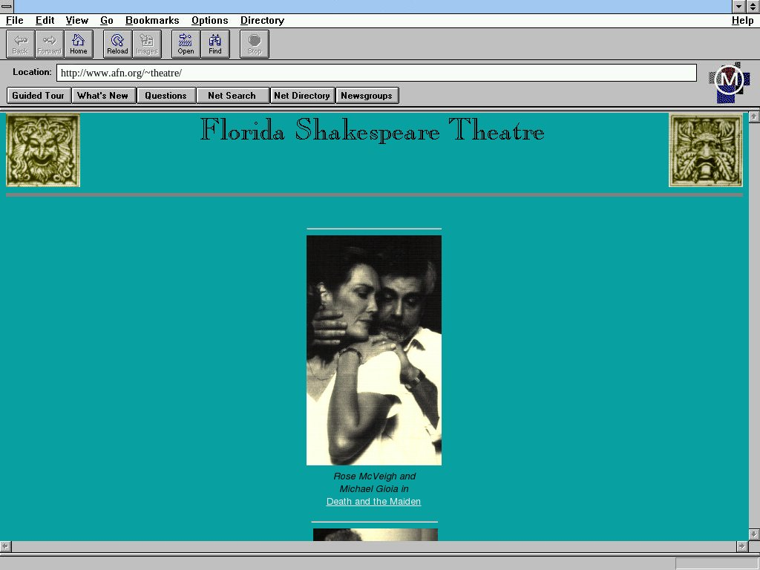Expand the Directory menu
The height and width of the screenshot is (570, 760).
pos(262,21)
